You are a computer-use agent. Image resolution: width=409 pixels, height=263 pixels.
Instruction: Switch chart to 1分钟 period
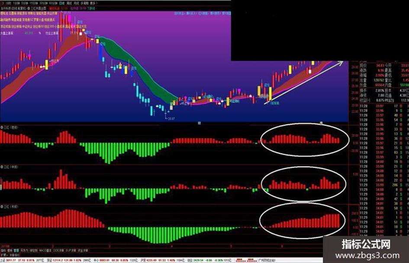click(x=16, y=3)
